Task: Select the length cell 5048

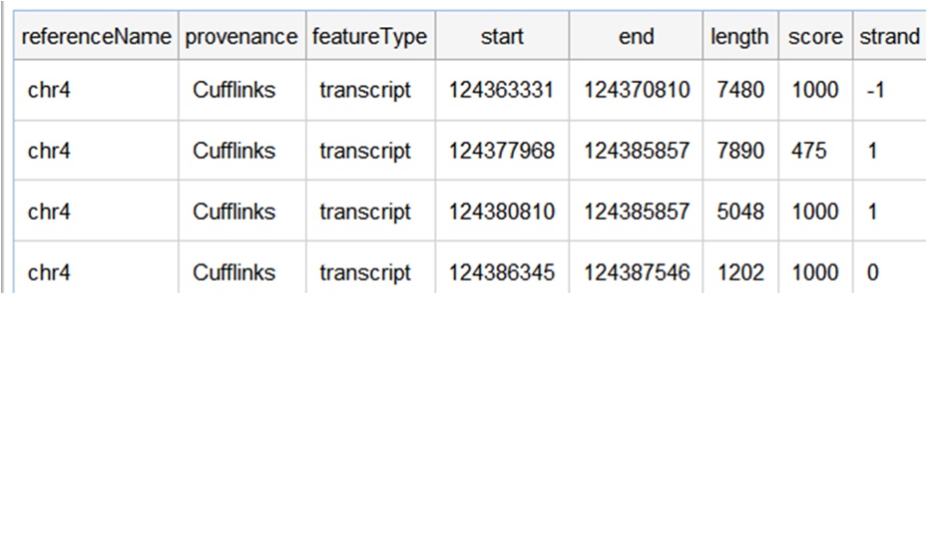Action: 741,211
